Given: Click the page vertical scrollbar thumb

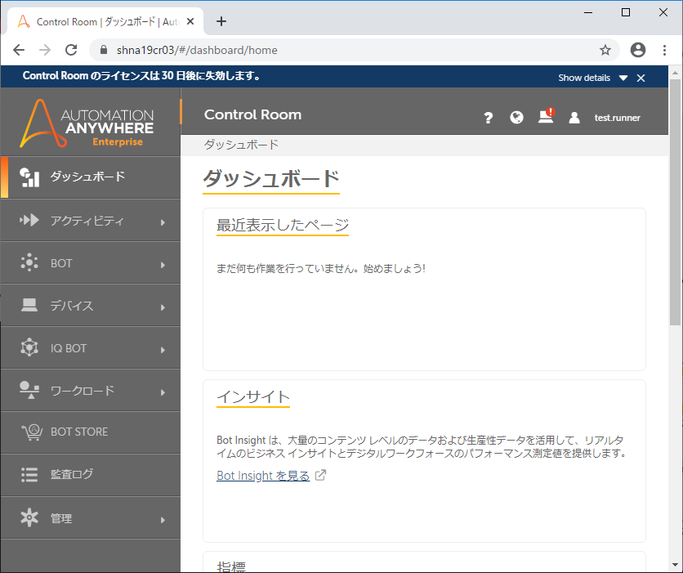Looking at the screenshot, I should [x=675, y=202].
